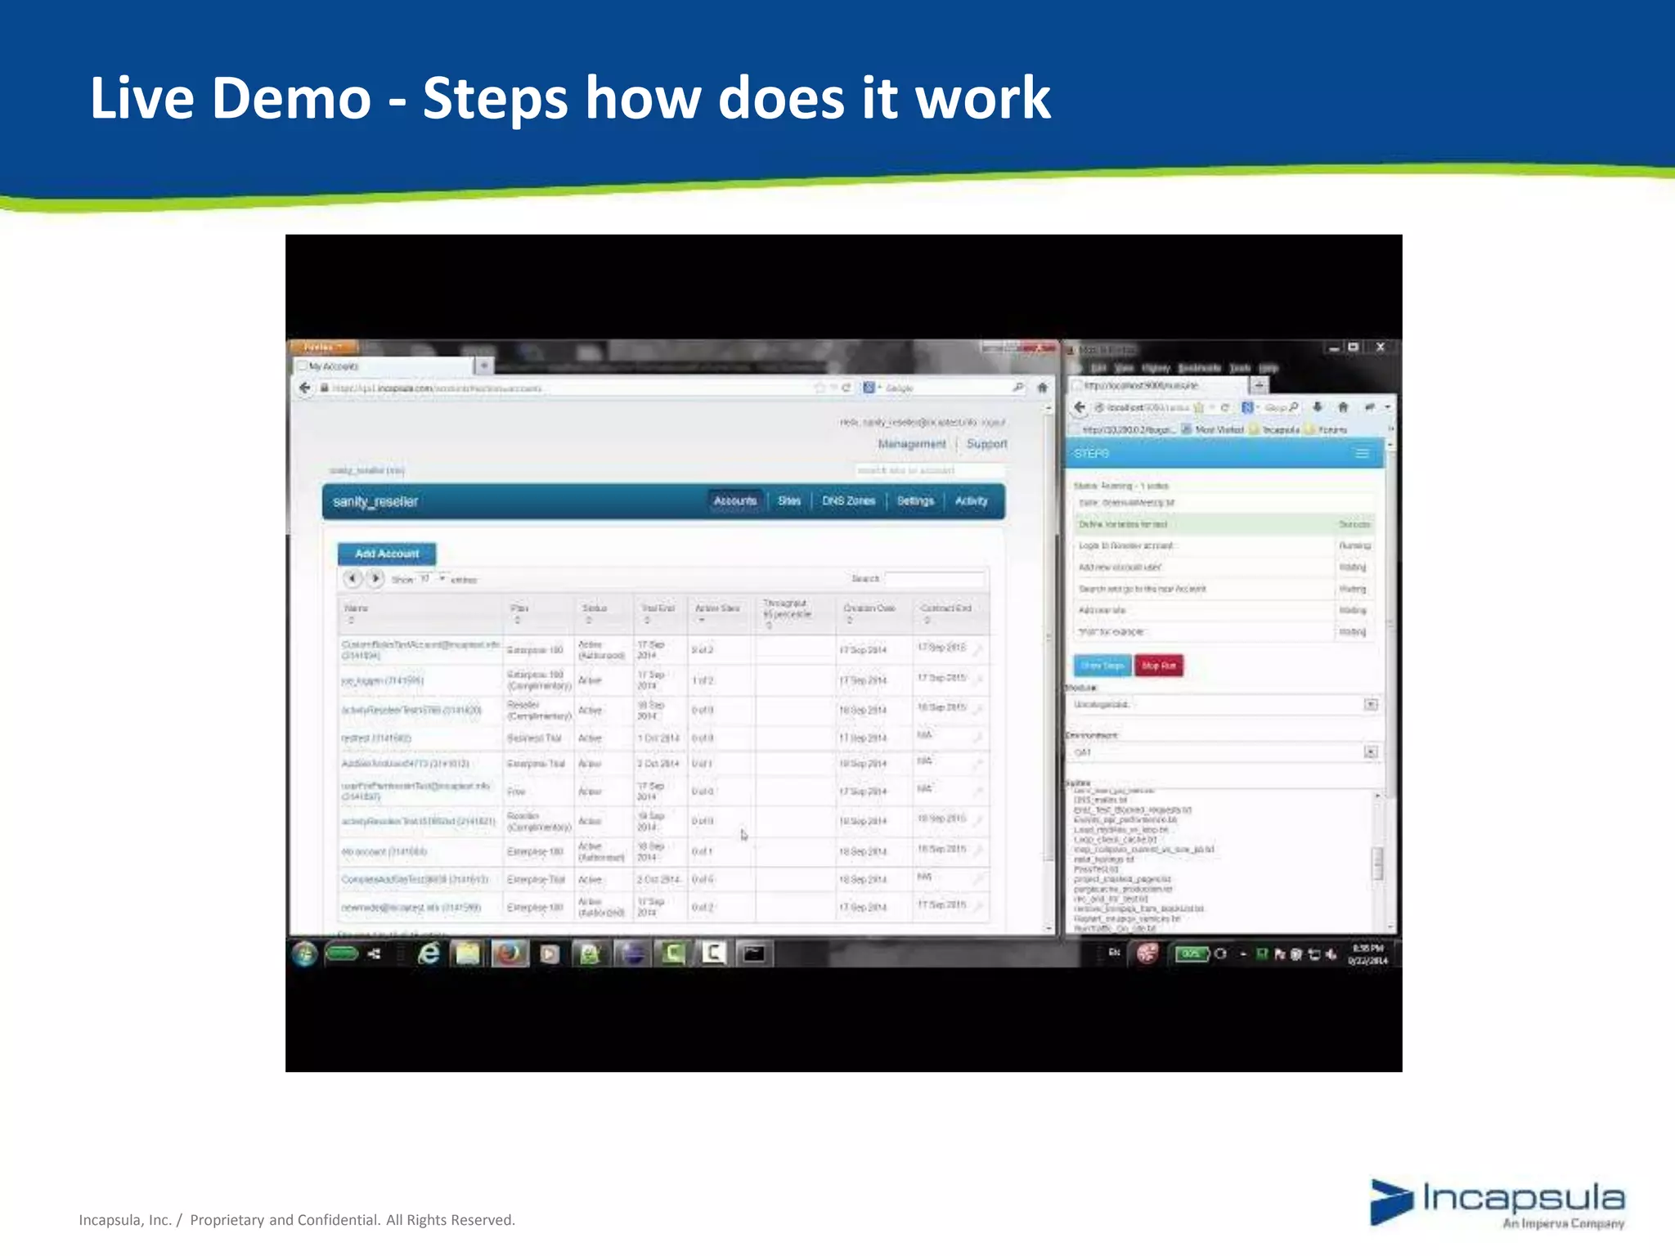The width and height of the screenshot is (1675, 1256).
Task: Click the suites list scrollbar thumb
Action: [1377, 863]
